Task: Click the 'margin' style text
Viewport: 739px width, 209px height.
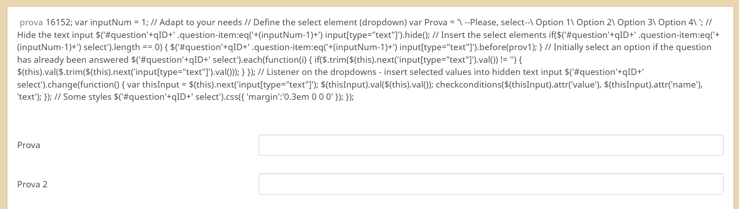Action: click(262, 97)
